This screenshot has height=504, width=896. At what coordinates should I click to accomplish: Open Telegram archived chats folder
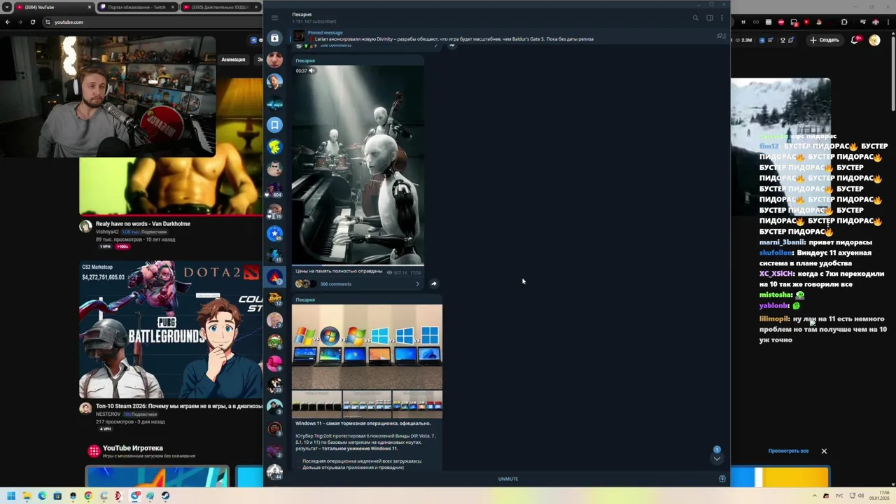274,38
